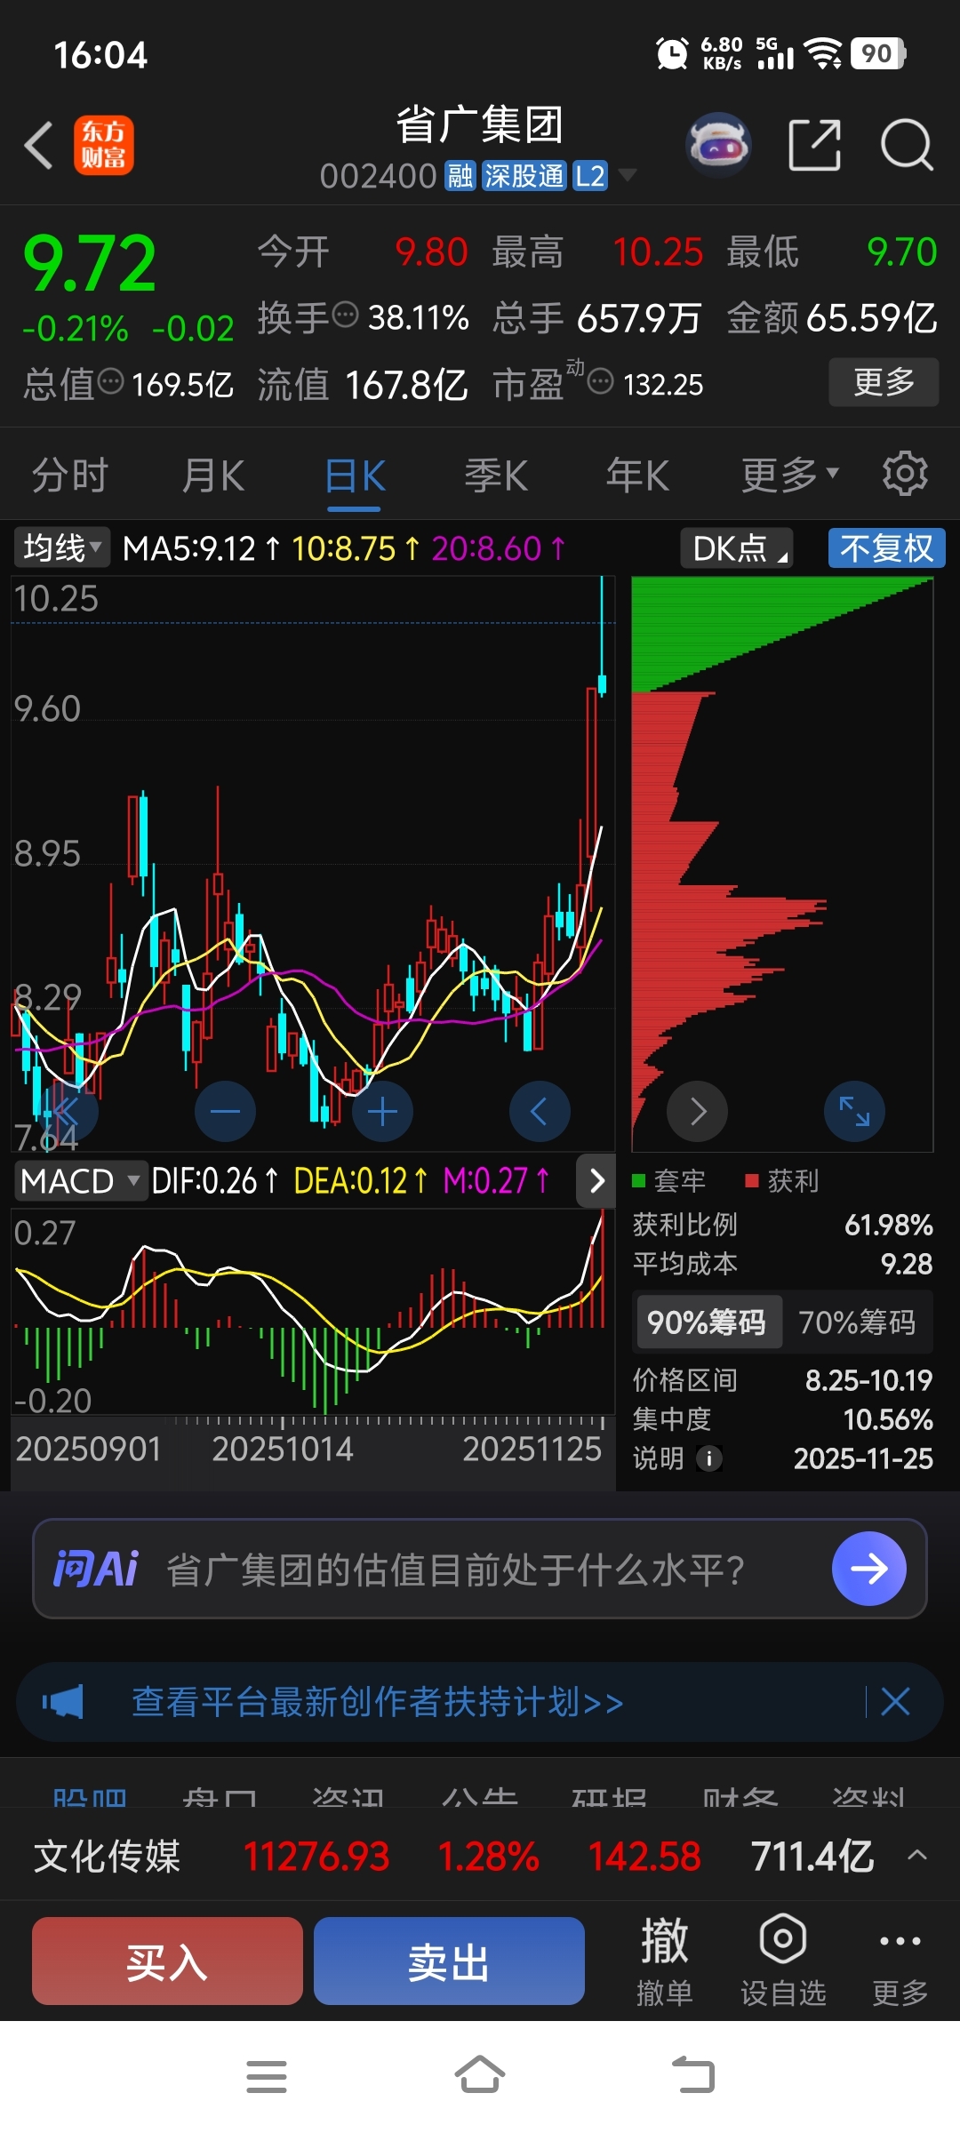Tap the 获利比例 61.98% value

tap(889, 1225)
